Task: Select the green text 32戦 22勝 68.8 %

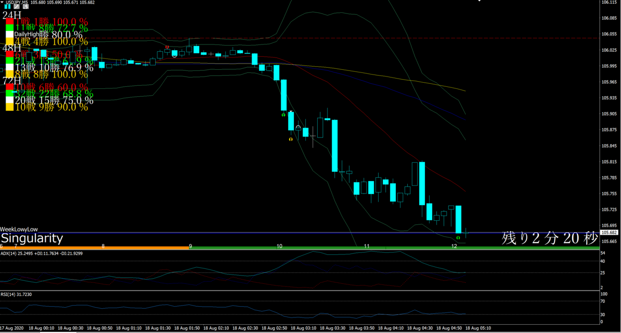Action: [54, 94]
